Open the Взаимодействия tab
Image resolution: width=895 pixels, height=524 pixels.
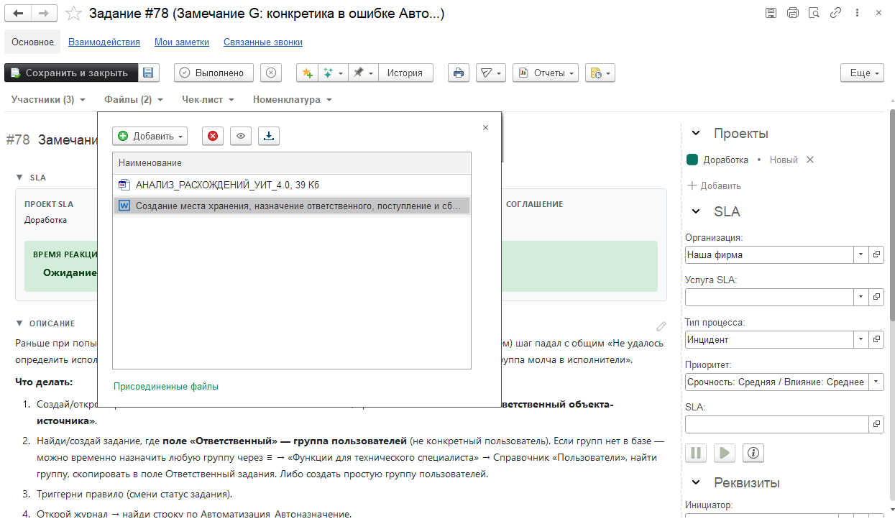pos(104,42)
